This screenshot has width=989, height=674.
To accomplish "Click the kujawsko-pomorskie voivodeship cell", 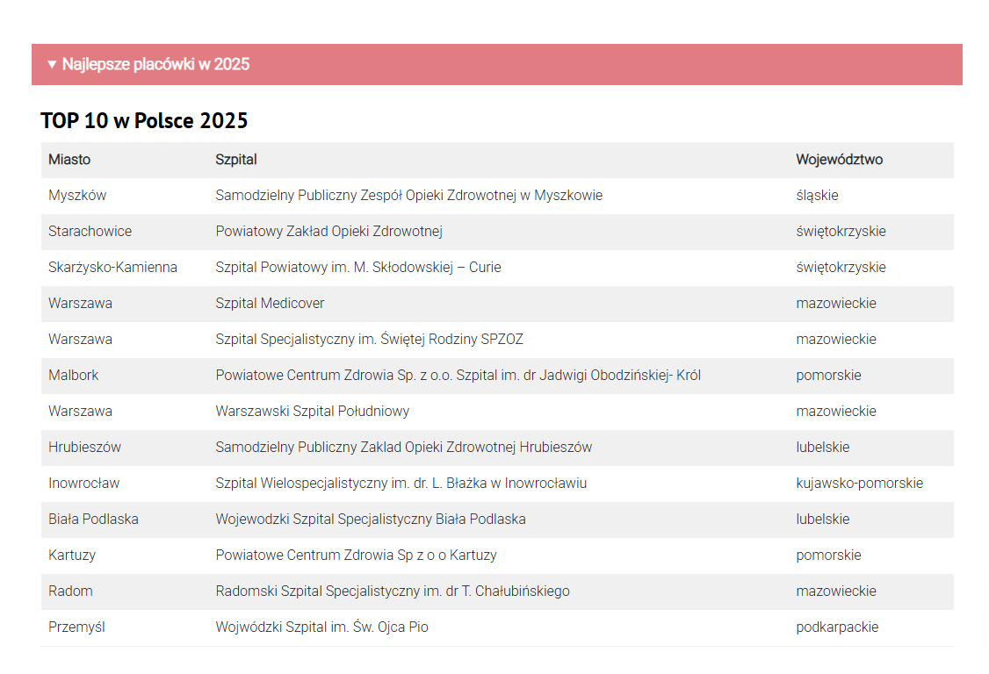I will click(x=859, y=484).
